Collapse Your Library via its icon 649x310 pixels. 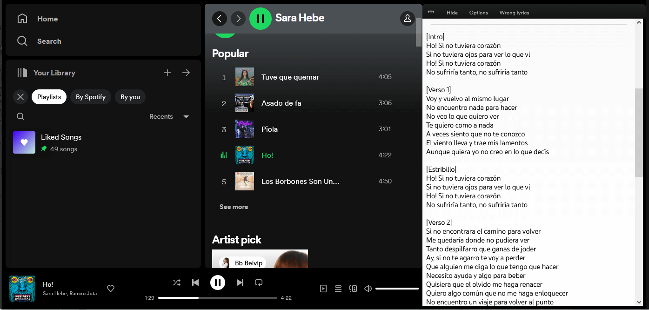(x=22, y=73)
